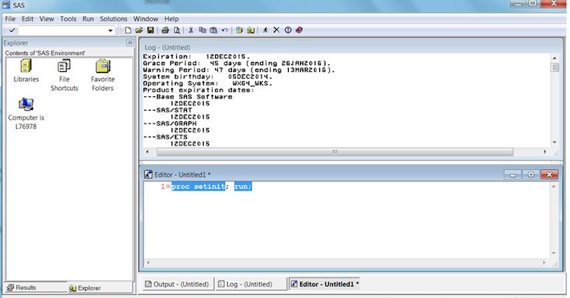The height and width of the screenshot is (298, 570).
Task: Click the Clear All X toolbar icon
Action: [x=277, y=30]
